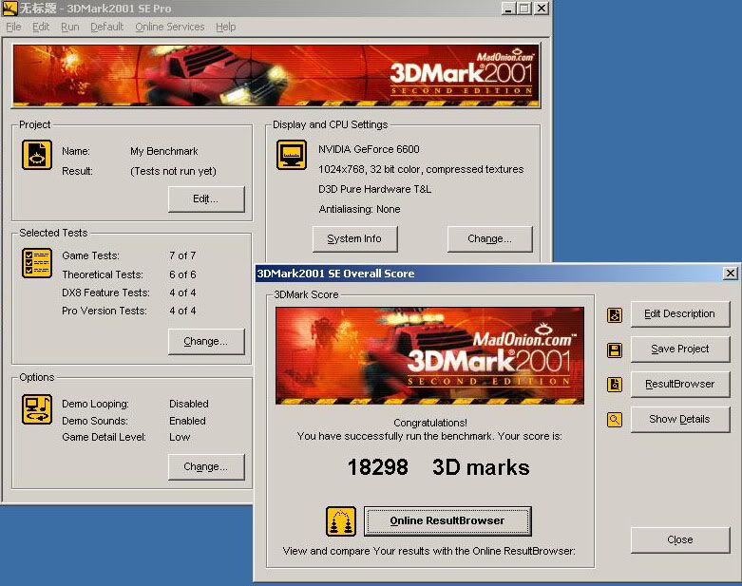Click the icon beside ResultBrowser button
The image size is (742, 586).
click(615, 385)
